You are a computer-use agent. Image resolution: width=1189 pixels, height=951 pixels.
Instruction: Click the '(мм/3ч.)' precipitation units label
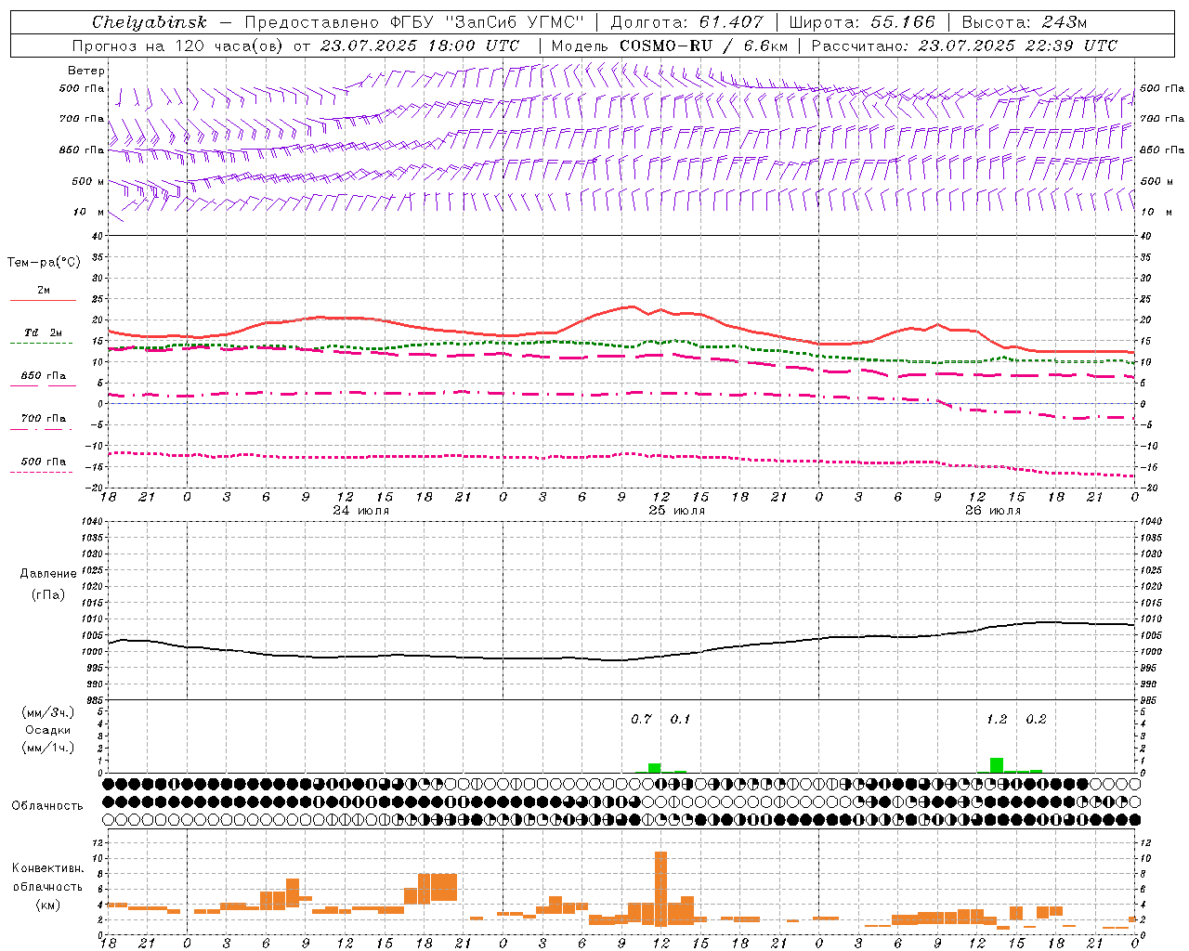[48, 712]
